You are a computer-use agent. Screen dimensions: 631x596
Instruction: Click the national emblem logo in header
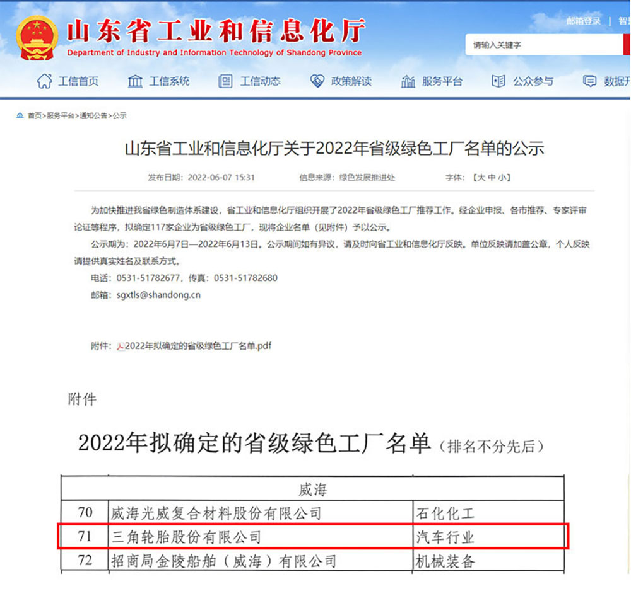click(37, 38)
